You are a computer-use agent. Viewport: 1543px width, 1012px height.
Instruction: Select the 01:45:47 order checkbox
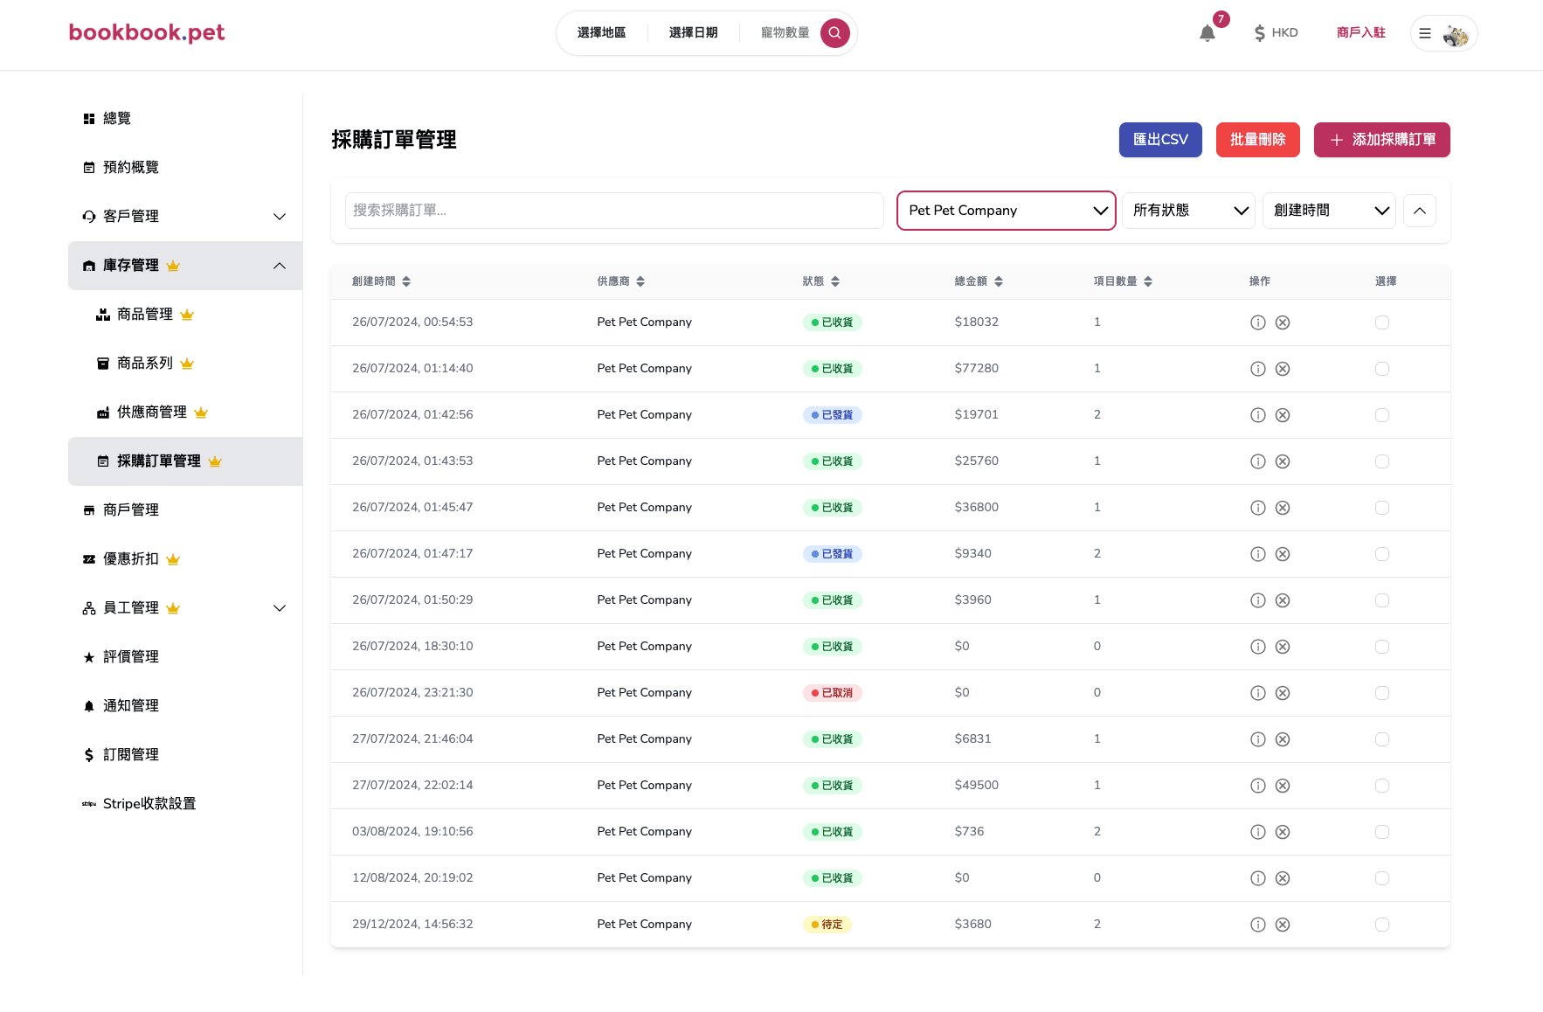coord(1382,508)
